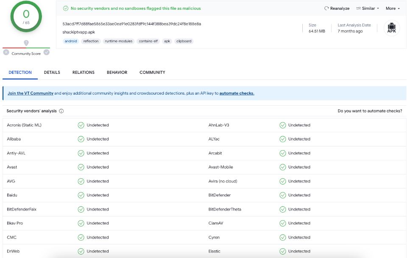Screen dimensions: 407x258
Task: Click the Antiy-AVL vendor name
Action: coord(16,153)
